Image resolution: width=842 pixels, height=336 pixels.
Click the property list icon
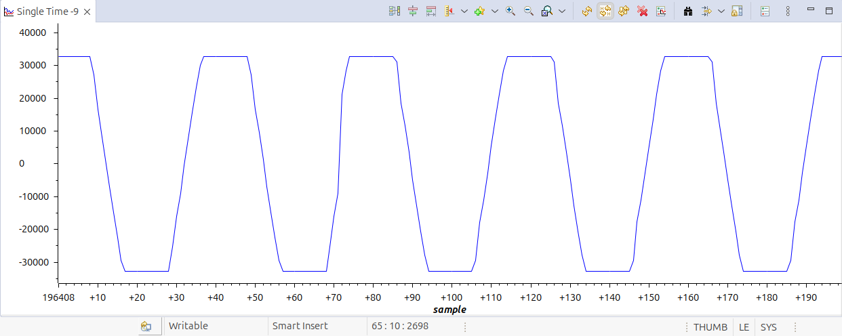pyautogui.click(x=765, y=12)
